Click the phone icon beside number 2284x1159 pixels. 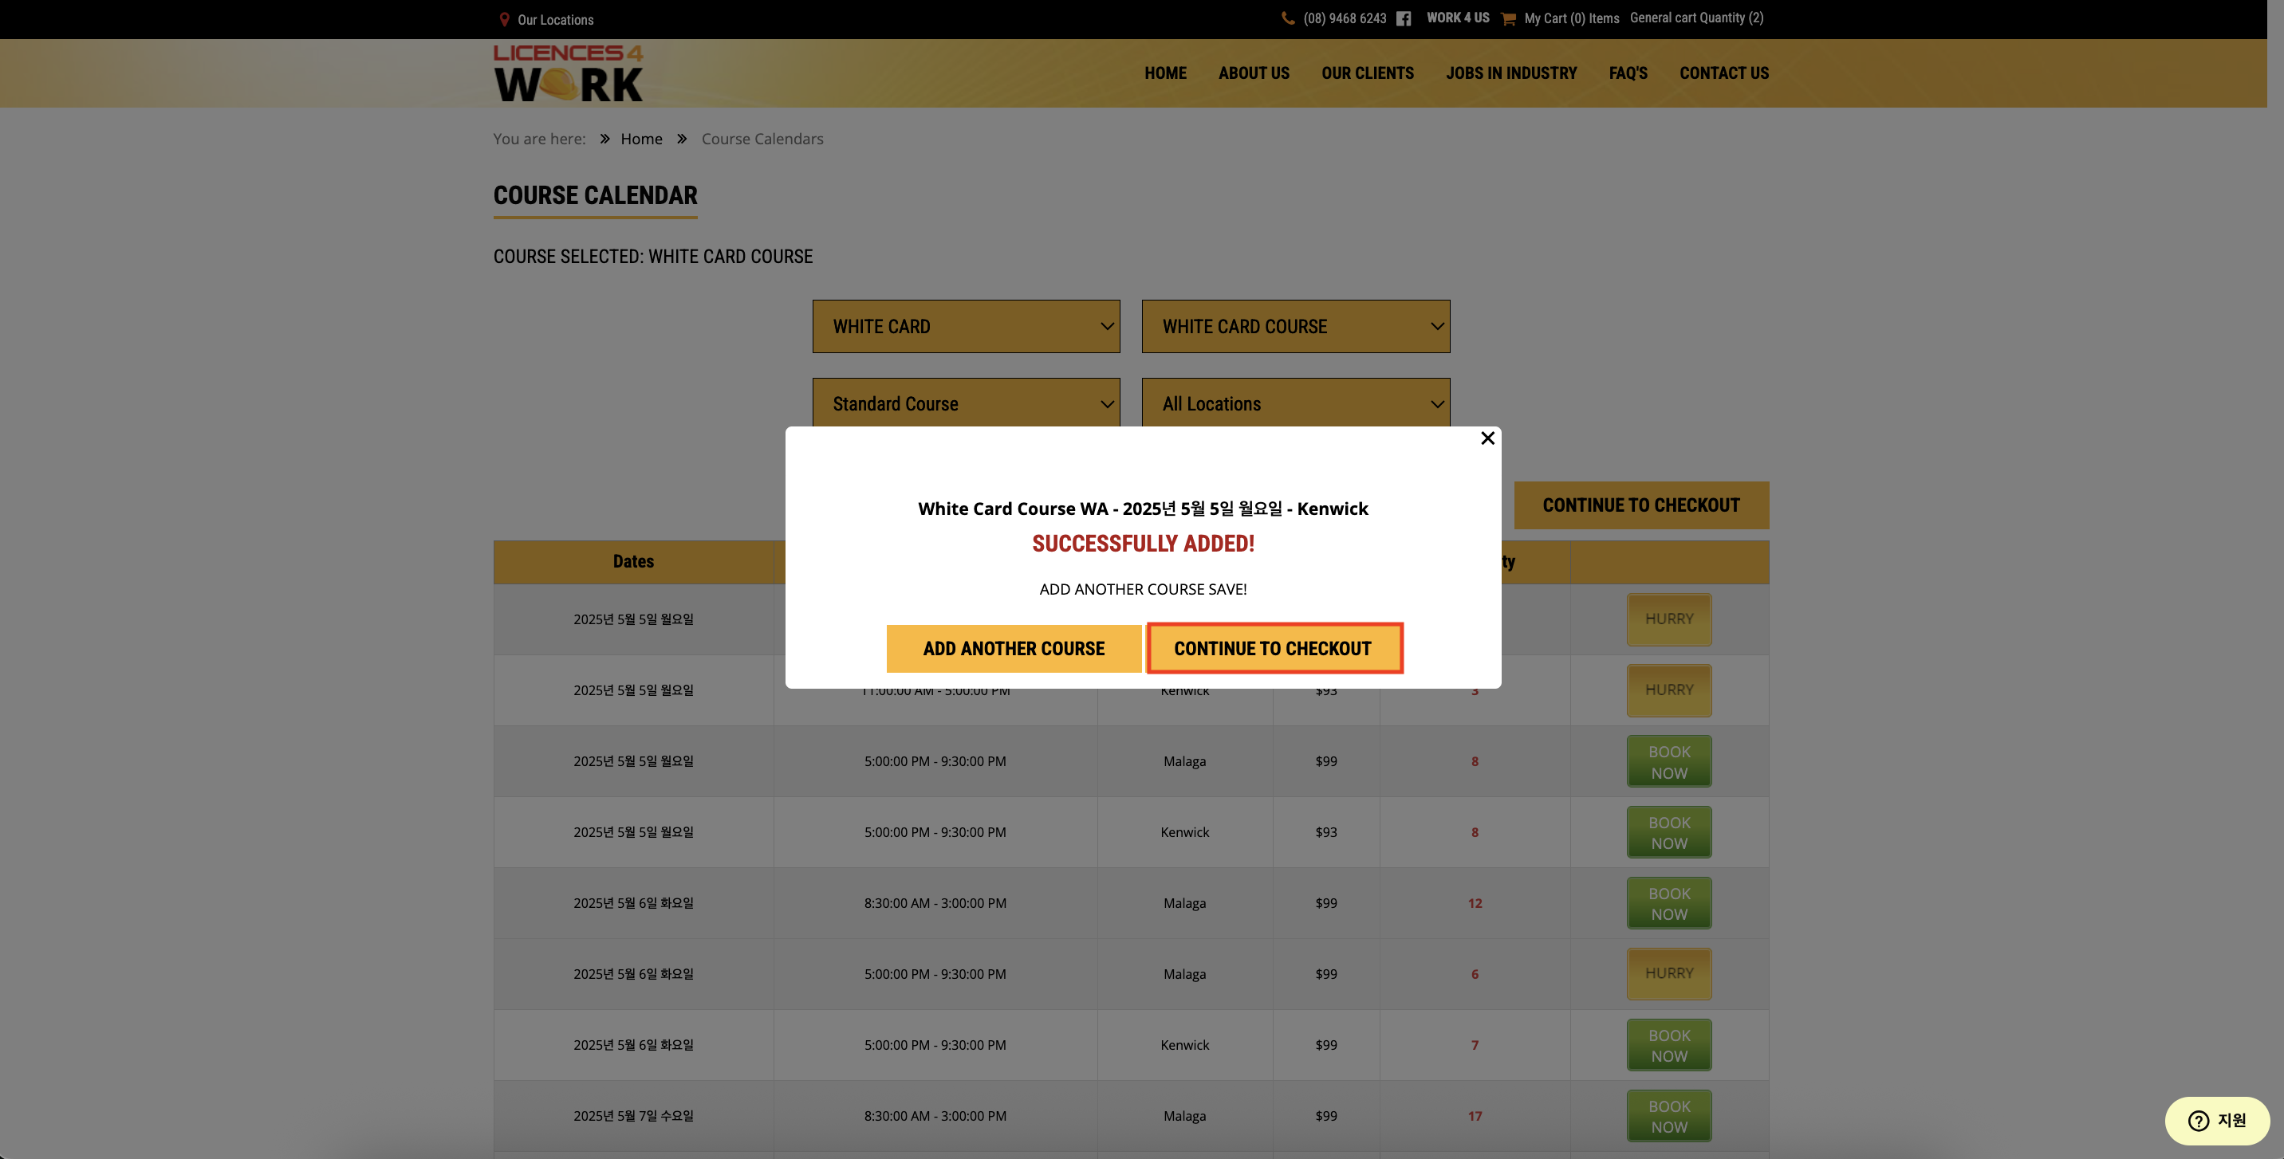pyautogui.click(x=1288, y=18)
